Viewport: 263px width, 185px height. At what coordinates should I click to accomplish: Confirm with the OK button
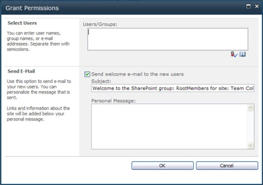point(162,166)
